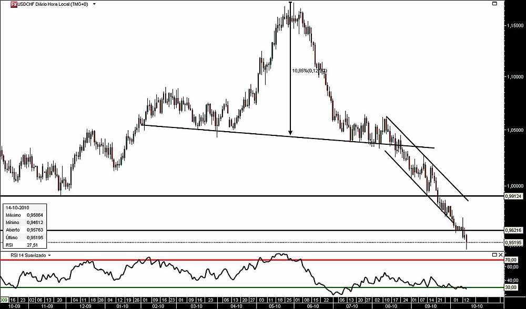Click the Máximo value 0,95864
The image size is (526, 309).
click(35, 215)
